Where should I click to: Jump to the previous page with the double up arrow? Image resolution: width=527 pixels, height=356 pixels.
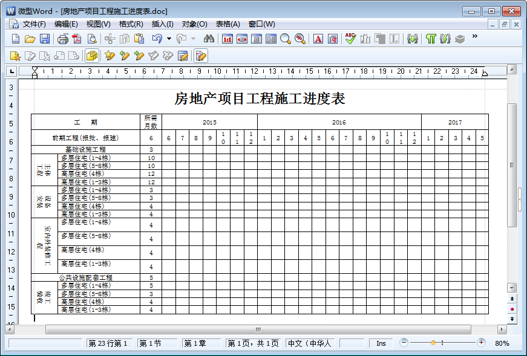coord(512,299)
